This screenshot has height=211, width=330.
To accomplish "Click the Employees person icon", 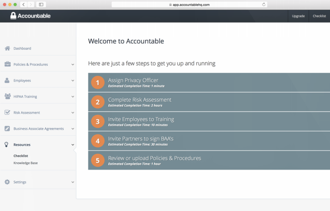I will [x=7, y=80].
